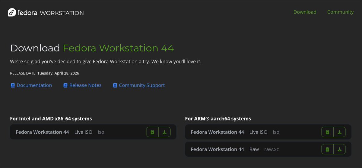Download the aarch64 Live ISO image
Screen dimensions: 362x168
(x=339, y=132)
